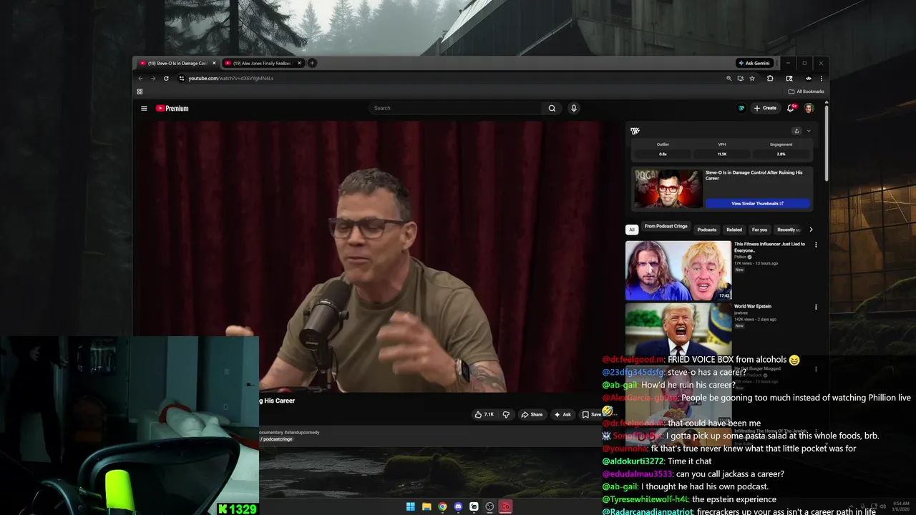Go back in browser history
This screenshot has height=515, width=916.
pos(140,78)
